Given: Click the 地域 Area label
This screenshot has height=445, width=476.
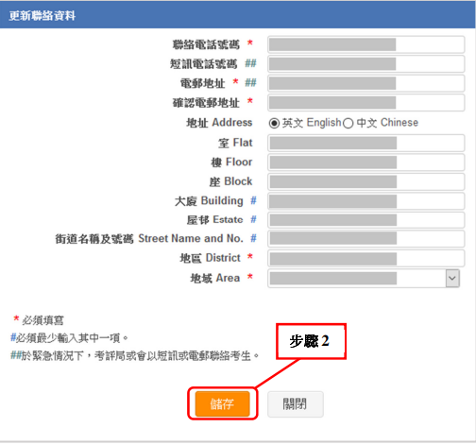Looking at the screenshot, I should tap(215, 278).
